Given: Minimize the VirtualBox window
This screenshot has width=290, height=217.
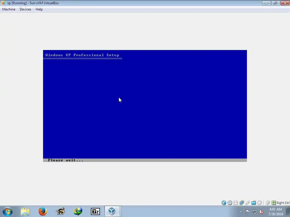Looking at the screenshot, I should pos(266,3).
